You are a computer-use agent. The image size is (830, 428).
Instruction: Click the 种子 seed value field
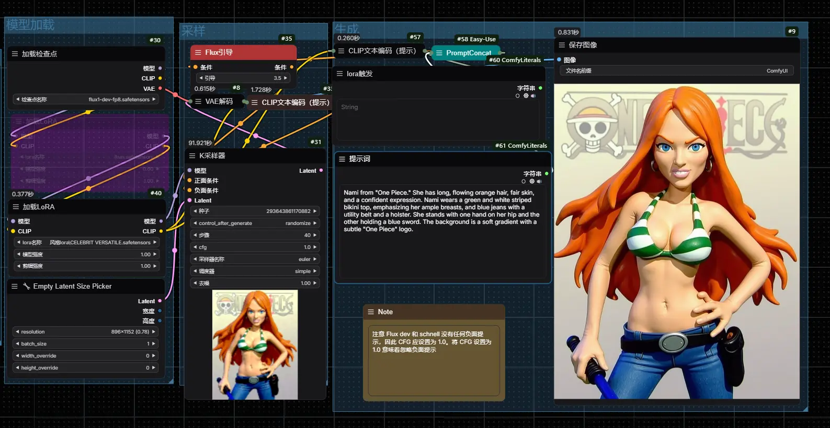[255, 211]
